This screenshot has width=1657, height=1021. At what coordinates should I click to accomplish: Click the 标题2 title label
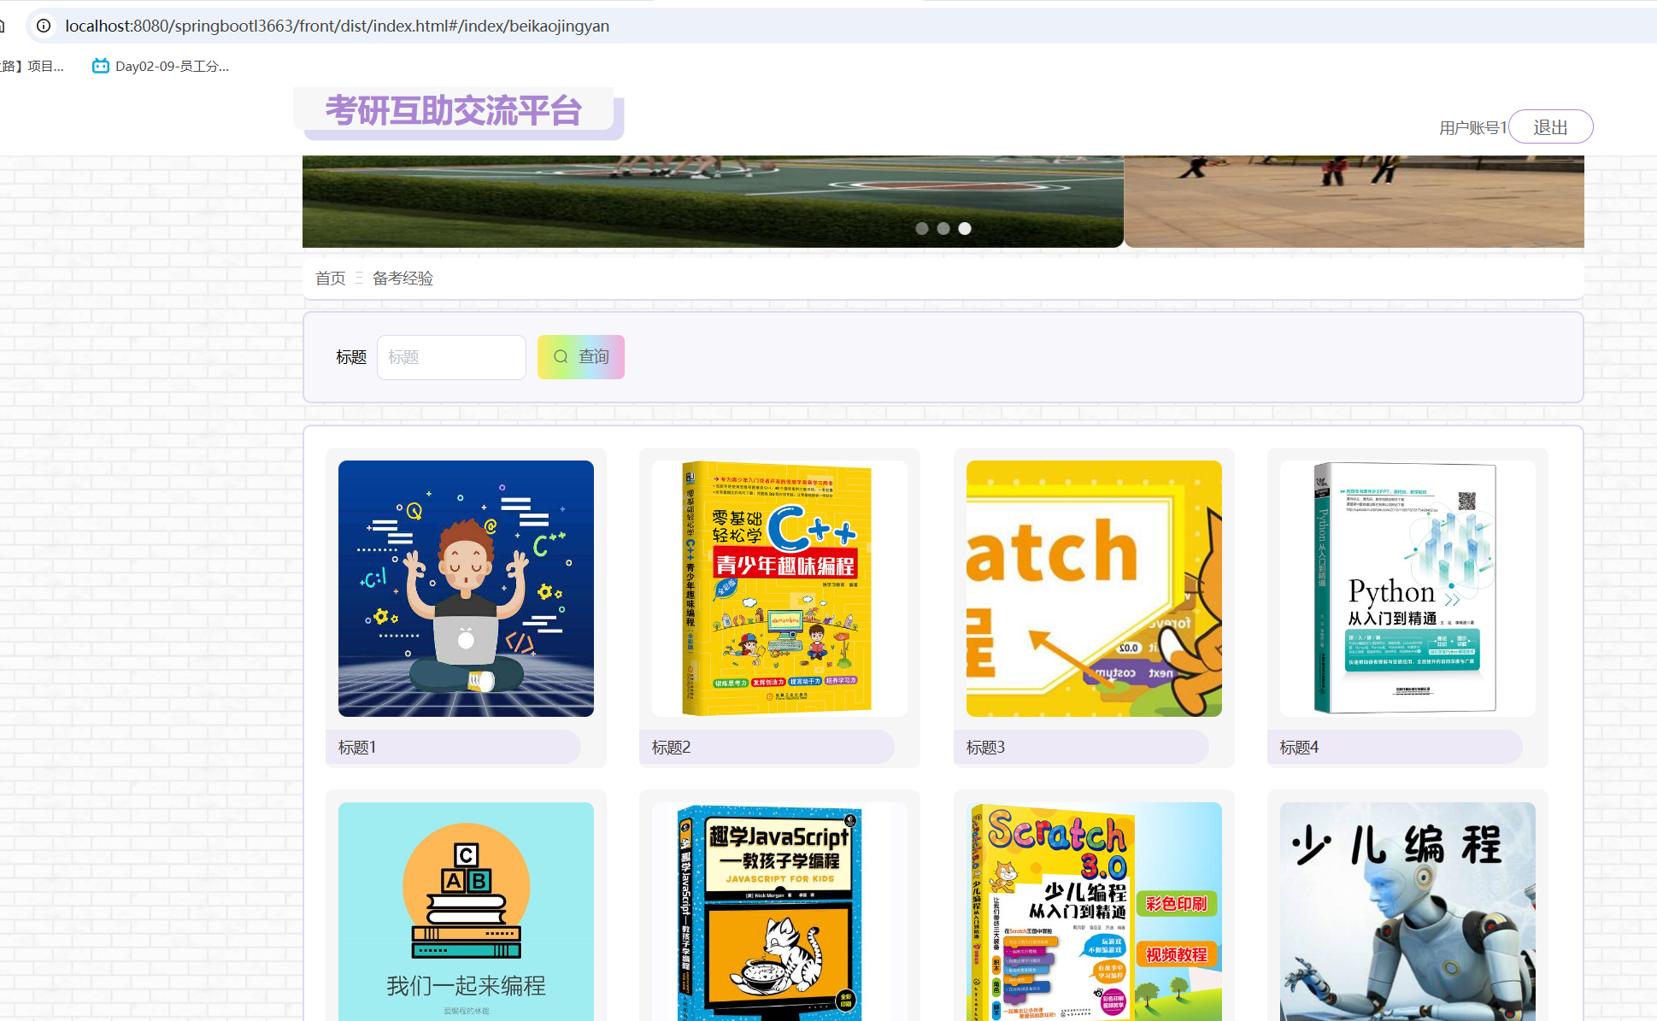672,748
